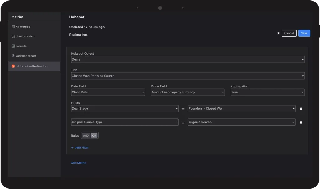The height and width of the screenshot is (189, 320).
Task: Click the Hubspot Object label
Action: click(82, 53)
